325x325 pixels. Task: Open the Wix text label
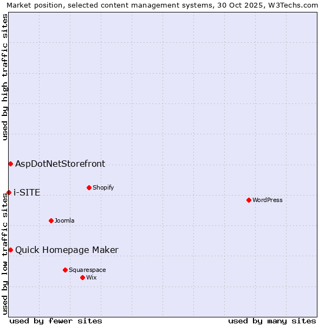click(92, 277)
